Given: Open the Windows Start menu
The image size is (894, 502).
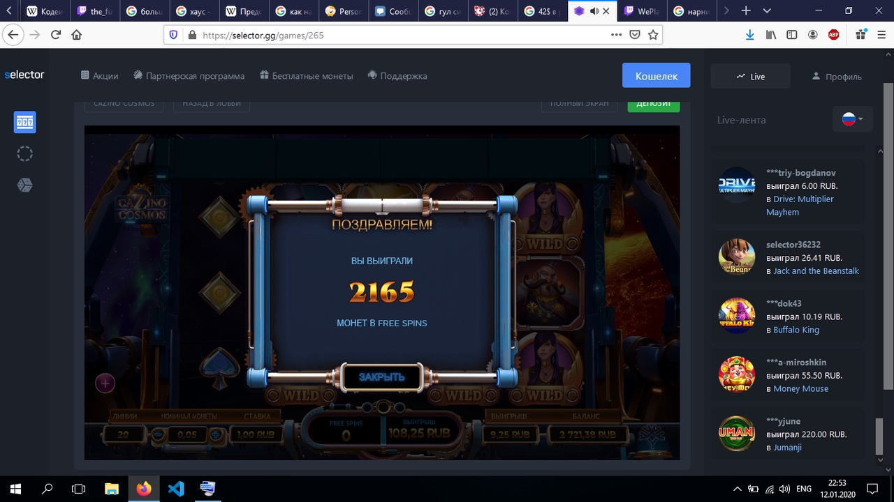Looking at the screenshot, I should 16,489.
